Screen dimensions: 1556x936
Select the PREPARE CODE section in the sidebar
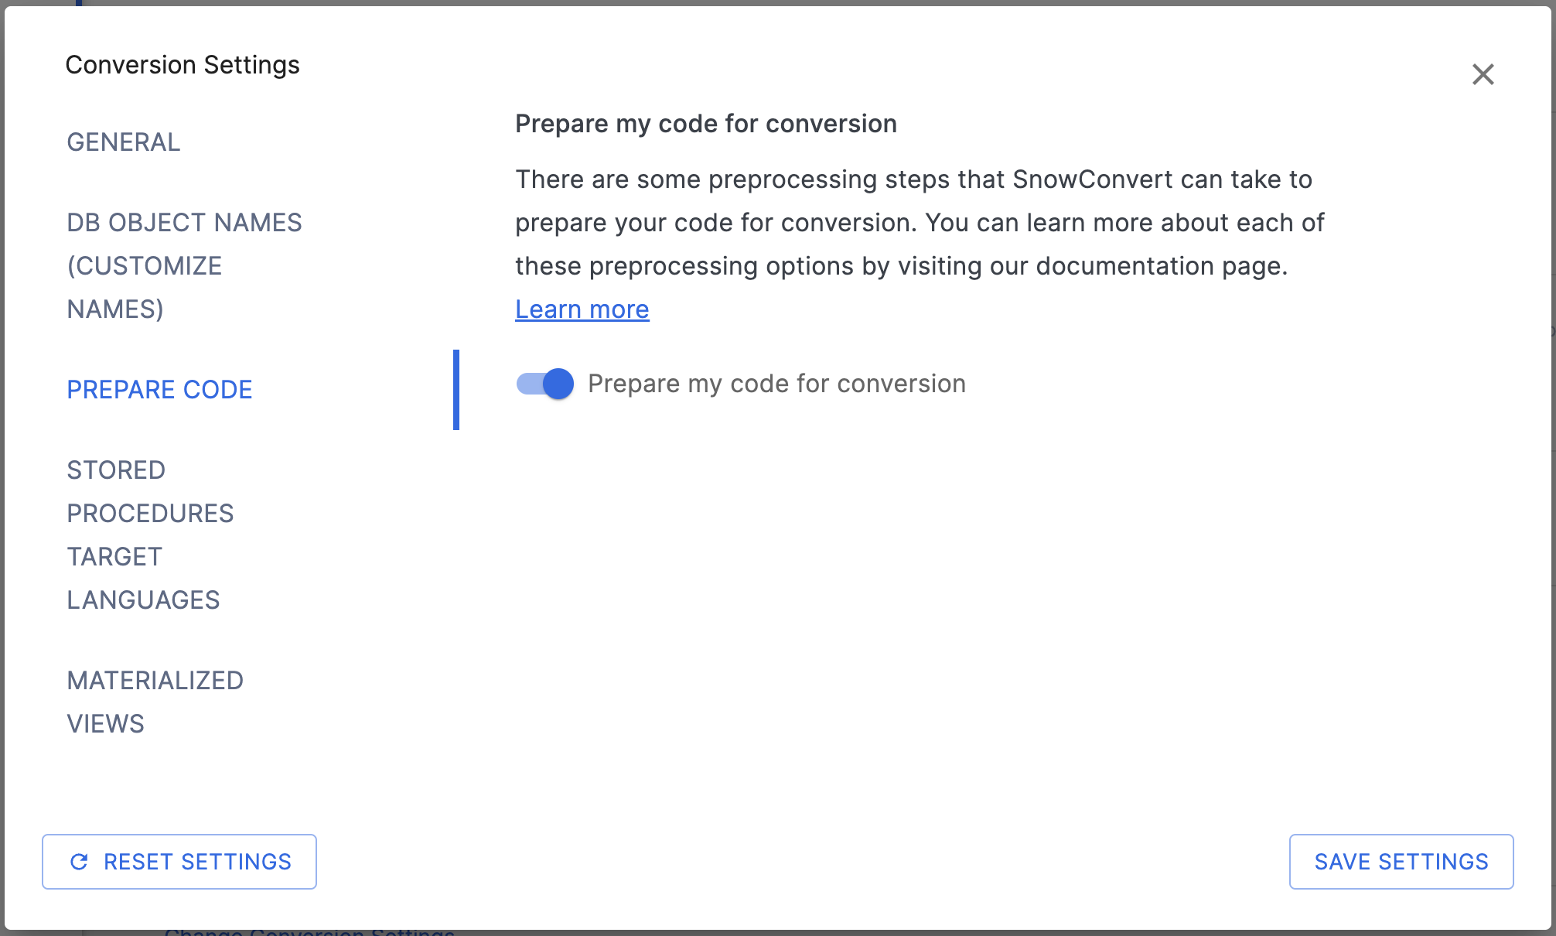click(x=159, y=389)
